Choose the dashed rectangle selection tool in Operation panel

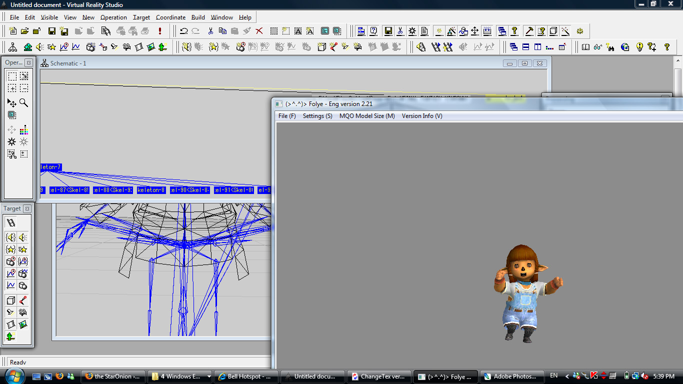point(12,76)
